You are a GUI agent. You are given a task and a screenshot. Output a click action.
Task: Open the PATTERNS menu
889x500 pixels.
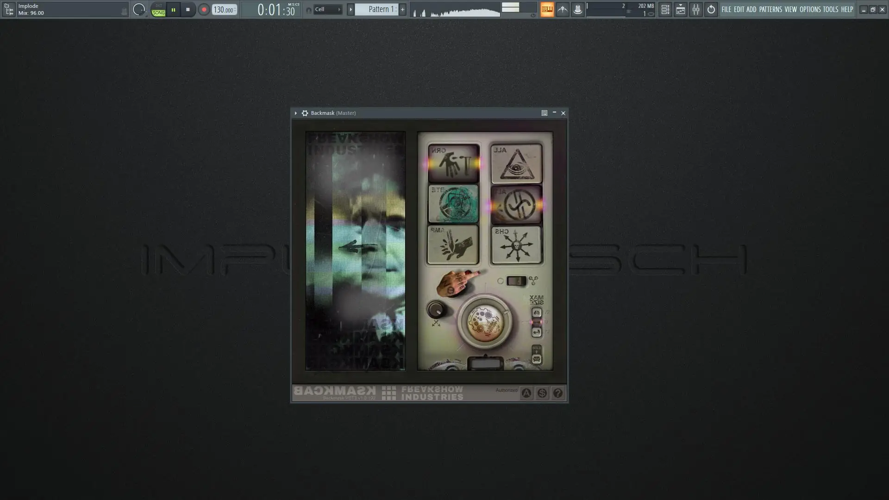pyautogui.click(x=770, y=9)
